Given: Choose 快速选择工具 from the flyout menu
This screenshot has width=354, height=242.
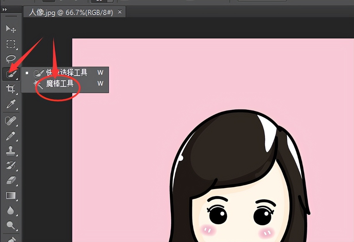Looking at the screenshot, I should 67,72.
